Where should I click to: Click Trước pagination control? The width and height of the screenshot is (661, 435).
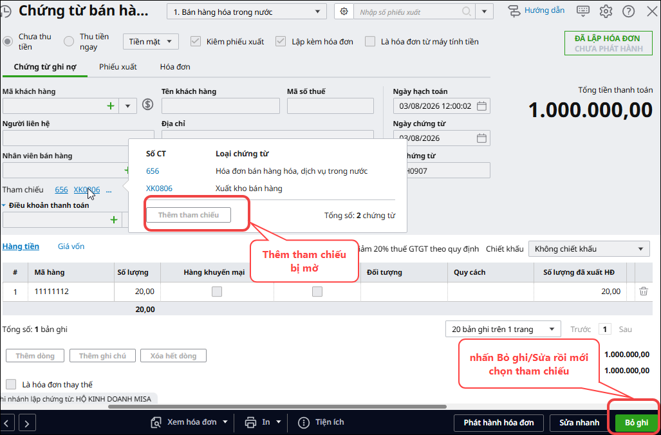[x=581, y=329]
